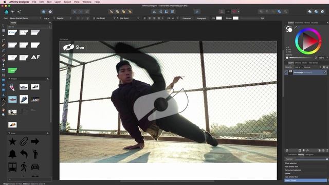Click the Subtract boolean operation icon
This screenshot has width=329, height=185.
(267, 12)
